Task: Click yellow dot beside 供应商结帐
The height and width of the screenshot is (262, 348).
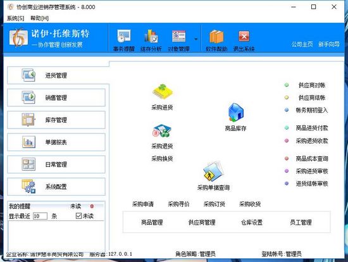Action: pos(287,97)
